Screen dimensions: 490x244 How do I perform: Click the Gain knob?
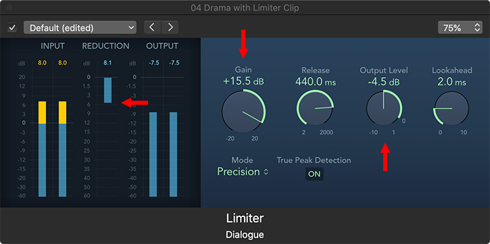[x=243, y=112]
